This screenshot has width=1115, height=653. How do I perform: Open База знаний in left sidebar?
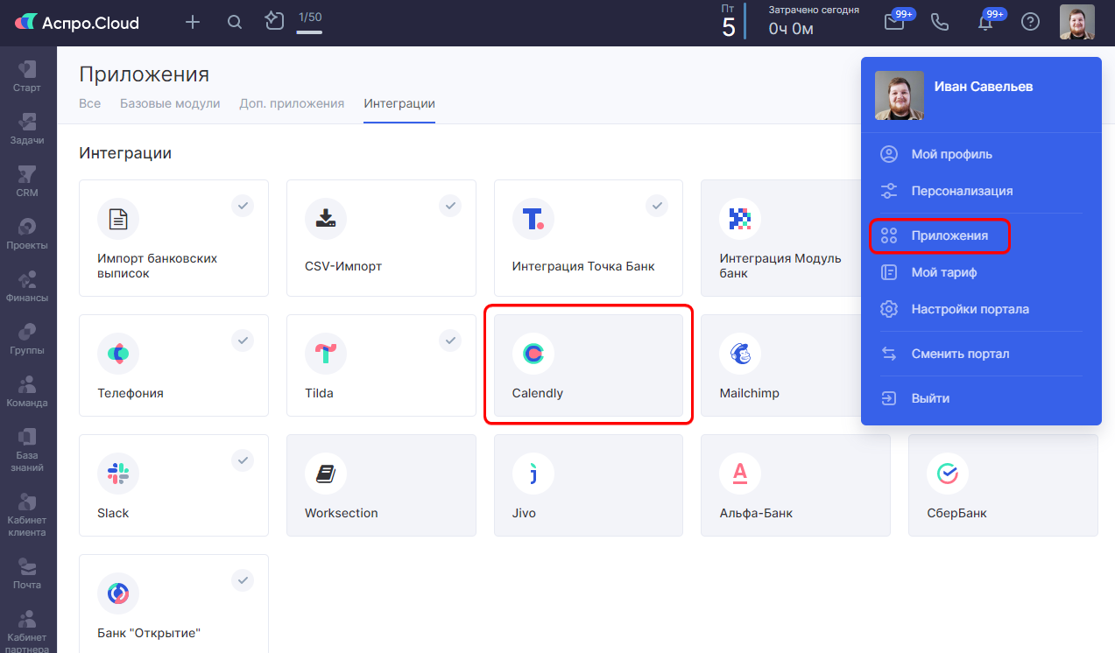(x=27, y=450)
